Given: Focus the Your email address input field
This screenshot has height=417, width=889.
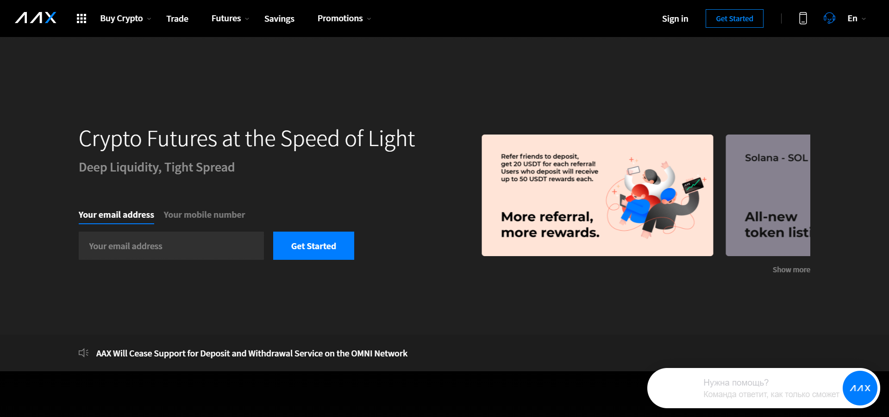Looking at the screenshot, I should click(171, 246).
